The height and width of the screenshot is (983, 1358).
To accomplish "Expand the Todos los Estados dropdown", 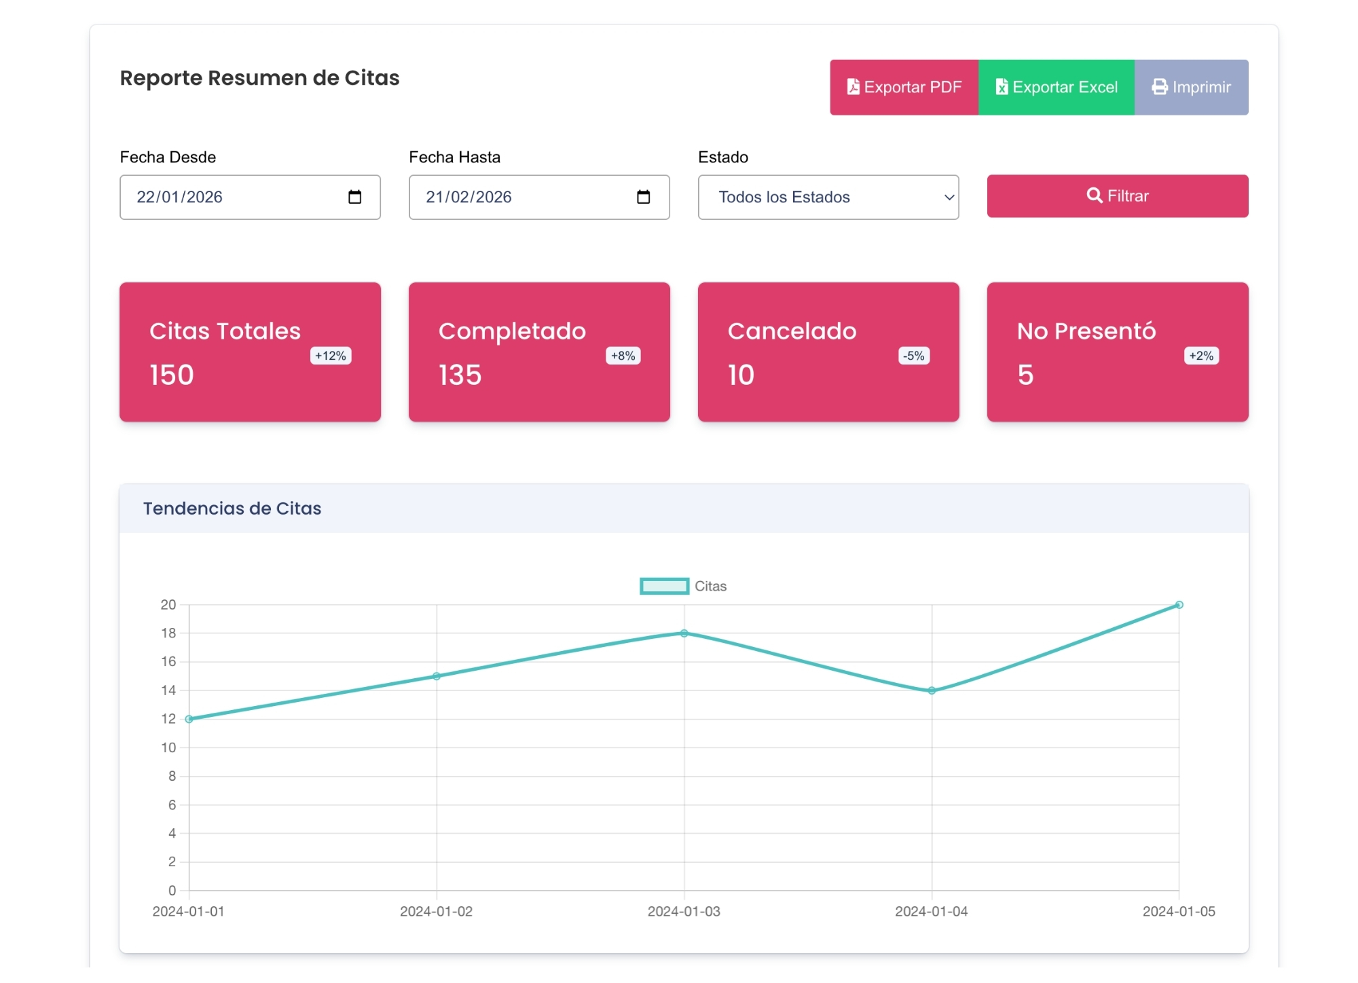I will 828,197.
